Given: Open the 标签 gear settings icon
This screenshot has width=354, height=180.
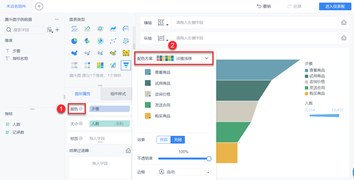Looking at the screenshot, I should pos(81,138).
